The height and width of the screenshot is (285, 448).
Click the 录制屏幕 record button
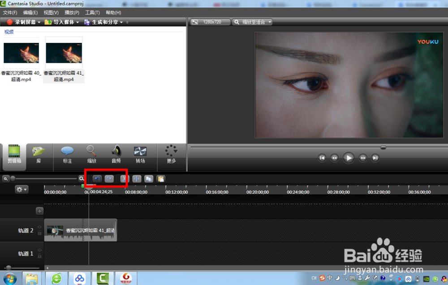pos(22,22)
